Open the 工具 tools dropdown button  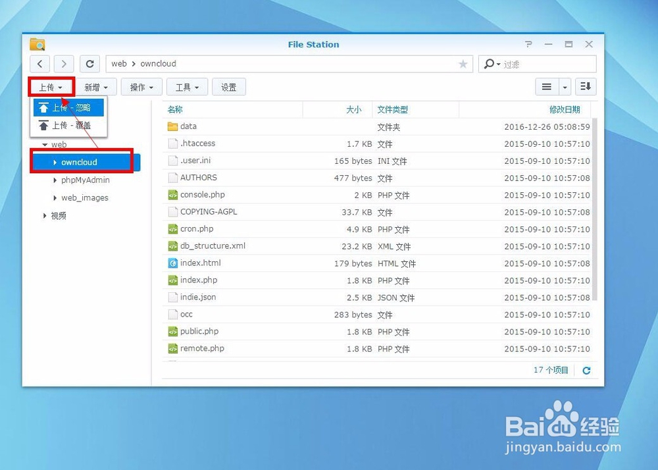(x=187, y=87)
